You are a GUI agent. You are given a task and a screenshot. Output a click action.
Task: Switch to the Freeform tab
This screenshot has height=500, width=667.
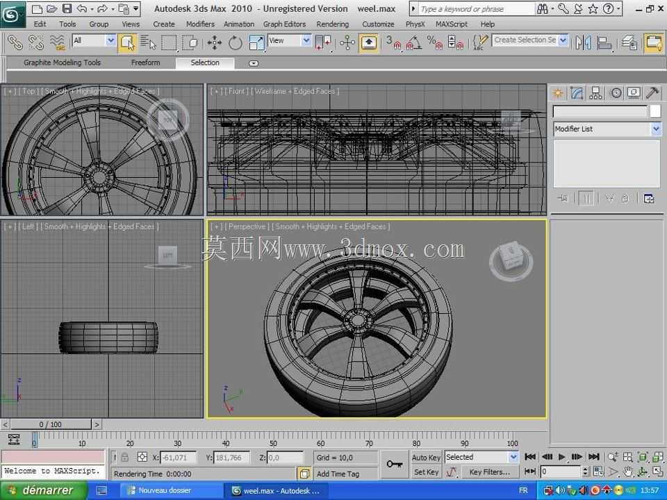pyautogui.click(x=145, y=62)
